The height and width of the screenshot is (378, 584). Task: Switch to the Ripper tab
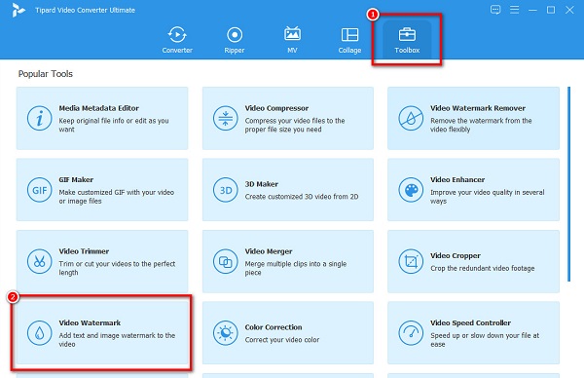tap(235, 40)
